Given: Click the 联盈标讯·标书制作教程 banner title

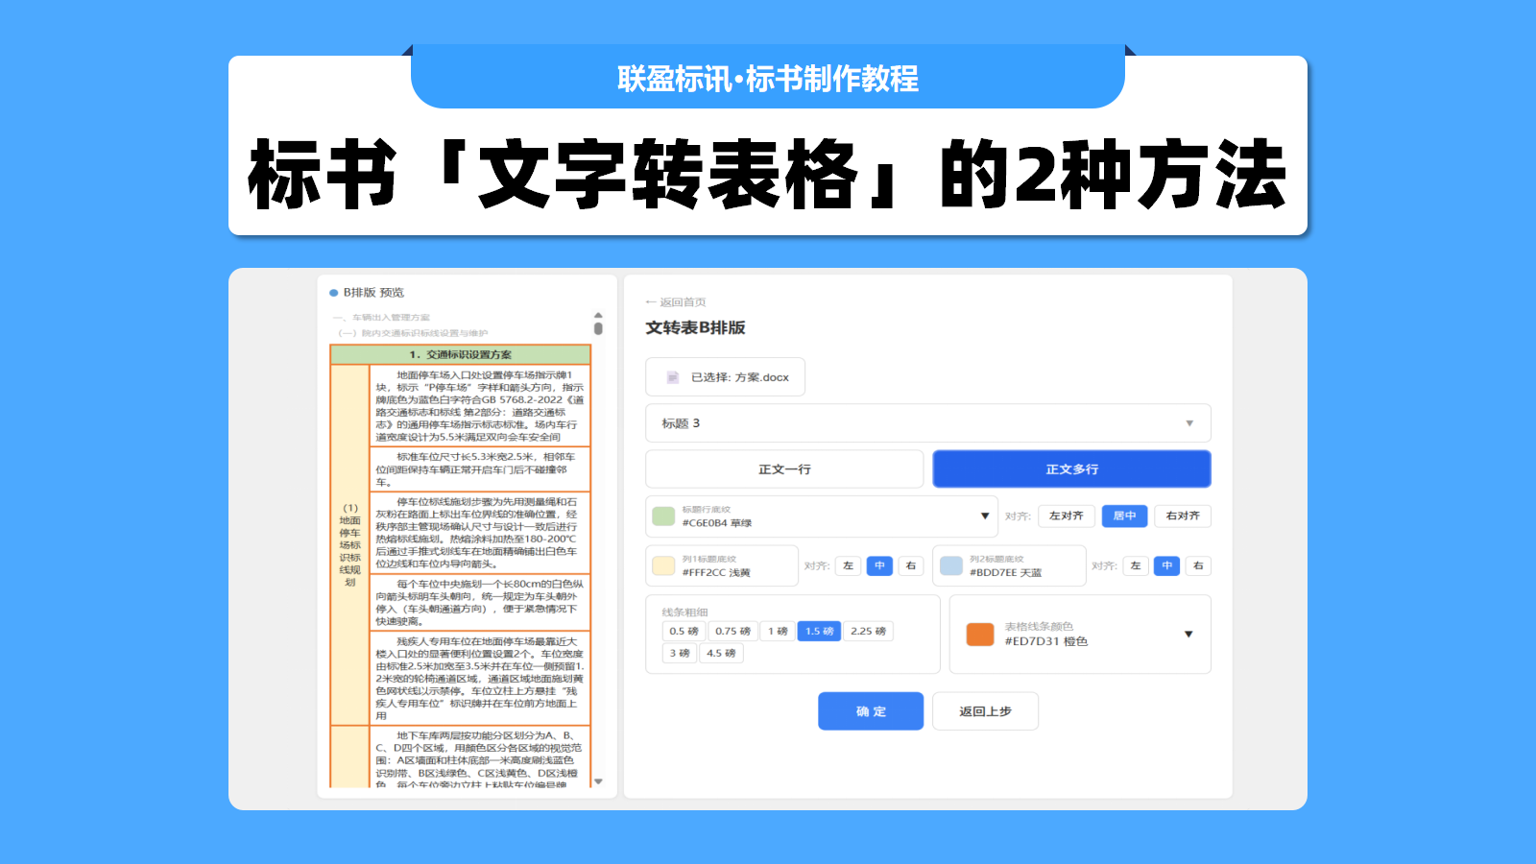Looking at the screenshot, I should pyautogui.click(x=768, y=79).
